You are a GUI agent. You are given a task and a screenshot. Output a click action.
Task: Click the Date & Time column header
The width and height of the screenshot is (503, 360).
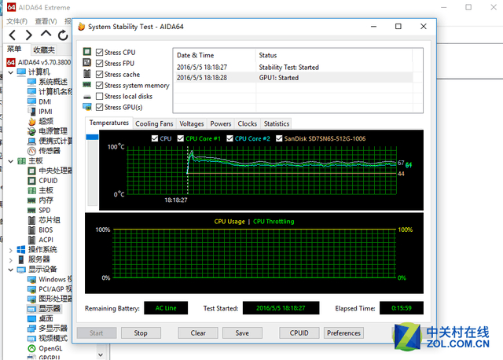pos(215,55)
